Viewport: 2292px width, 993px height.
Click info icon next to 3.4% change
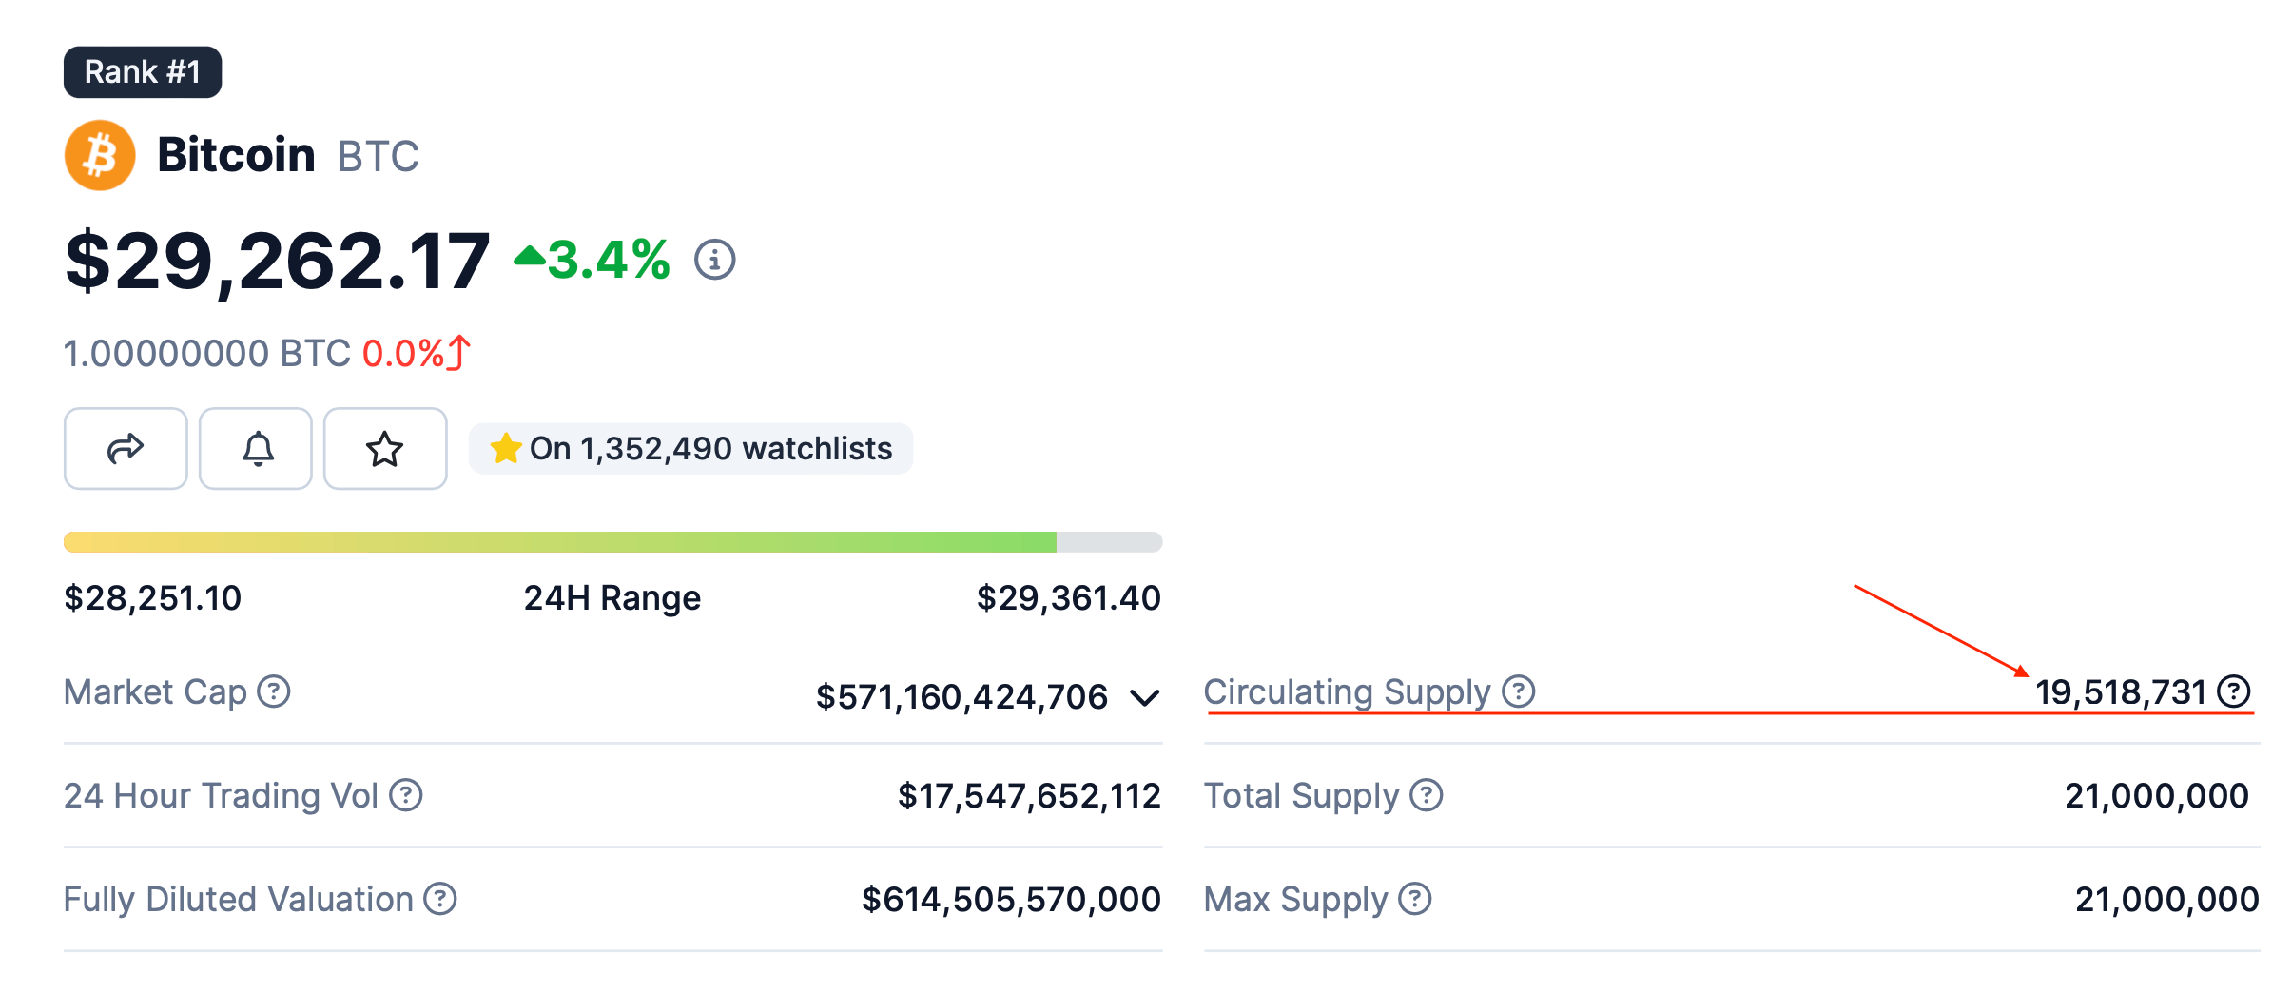coord(714,260)
